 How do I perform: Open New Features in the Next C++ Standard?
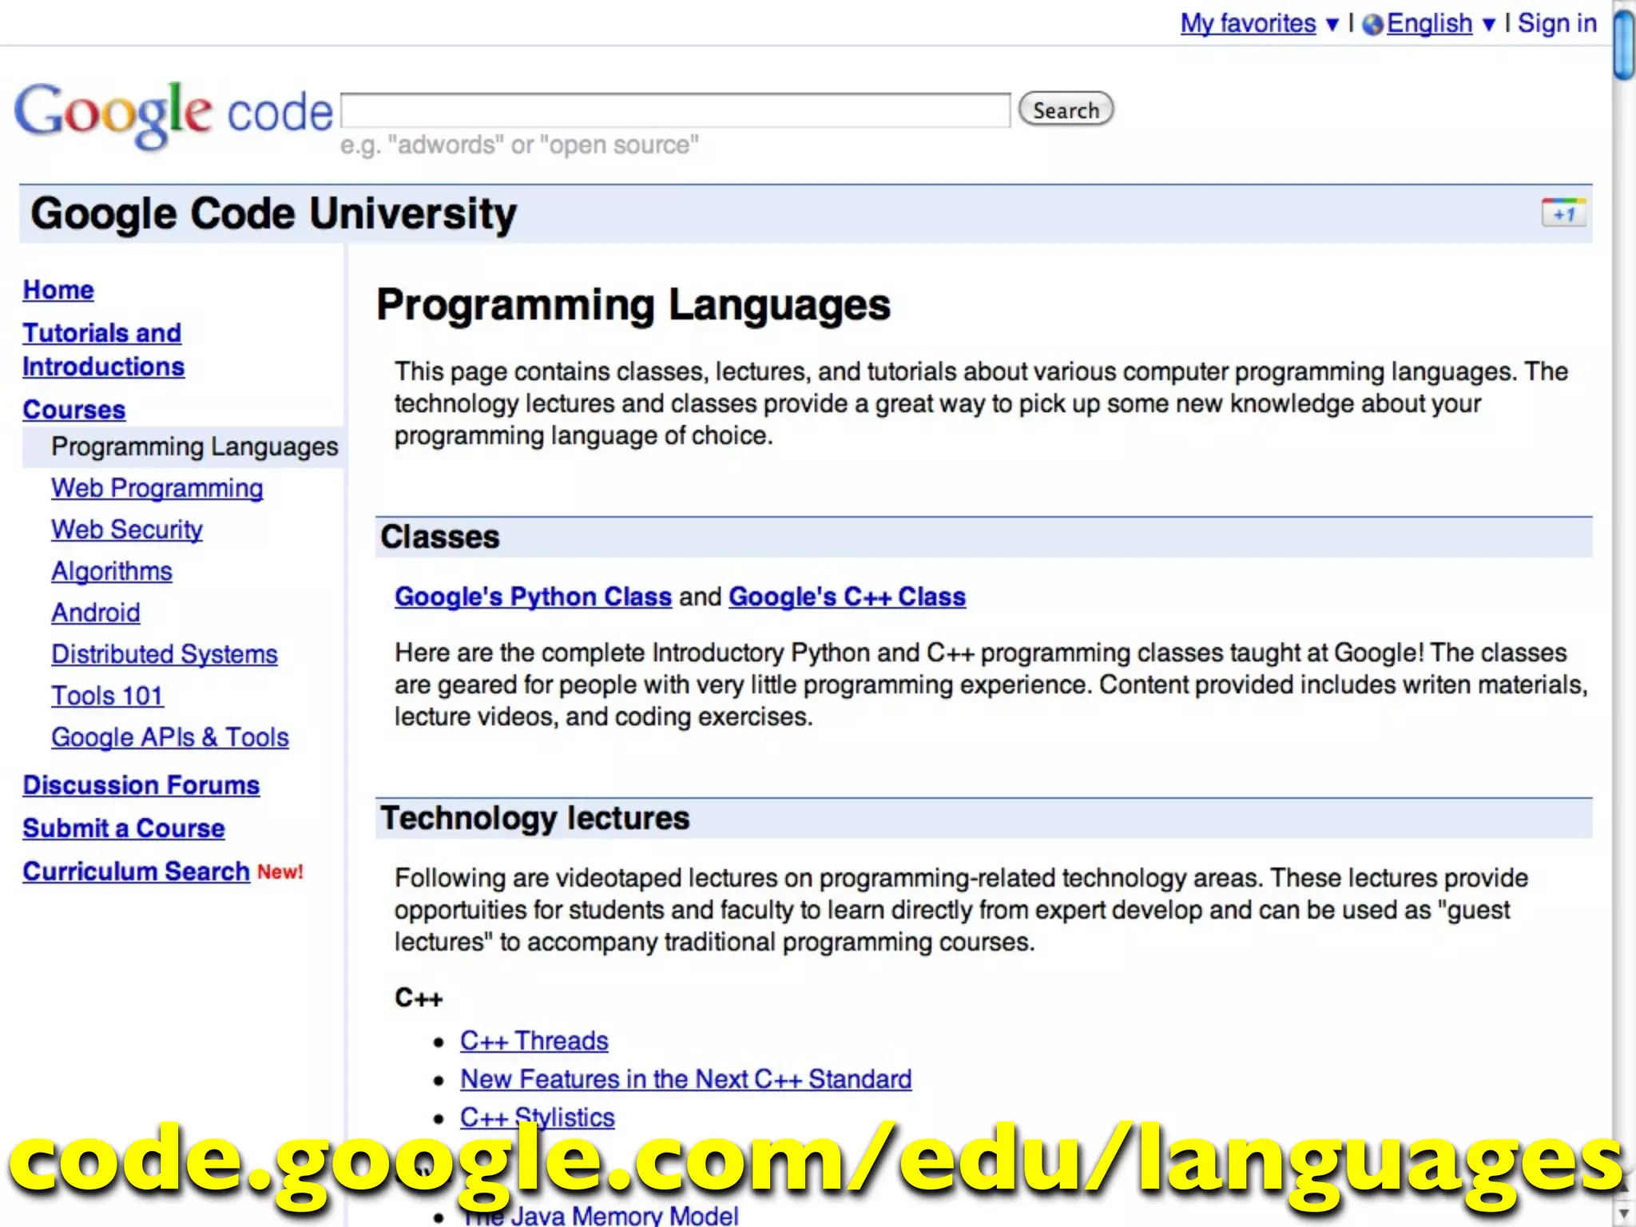tap(685, 1079)
